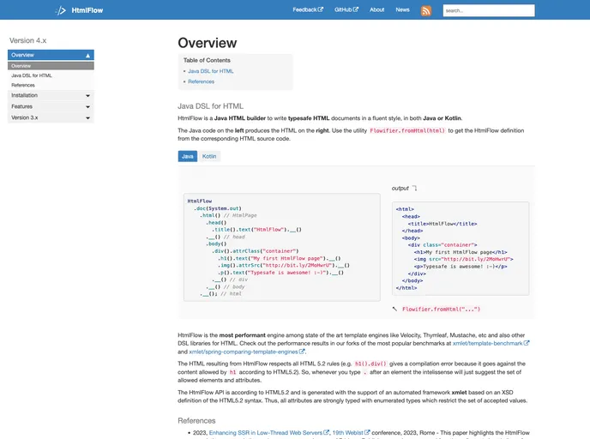Click the HtmlFlow logo icon
The width and height of the screenshot is (590, 439).
point(61,10)
